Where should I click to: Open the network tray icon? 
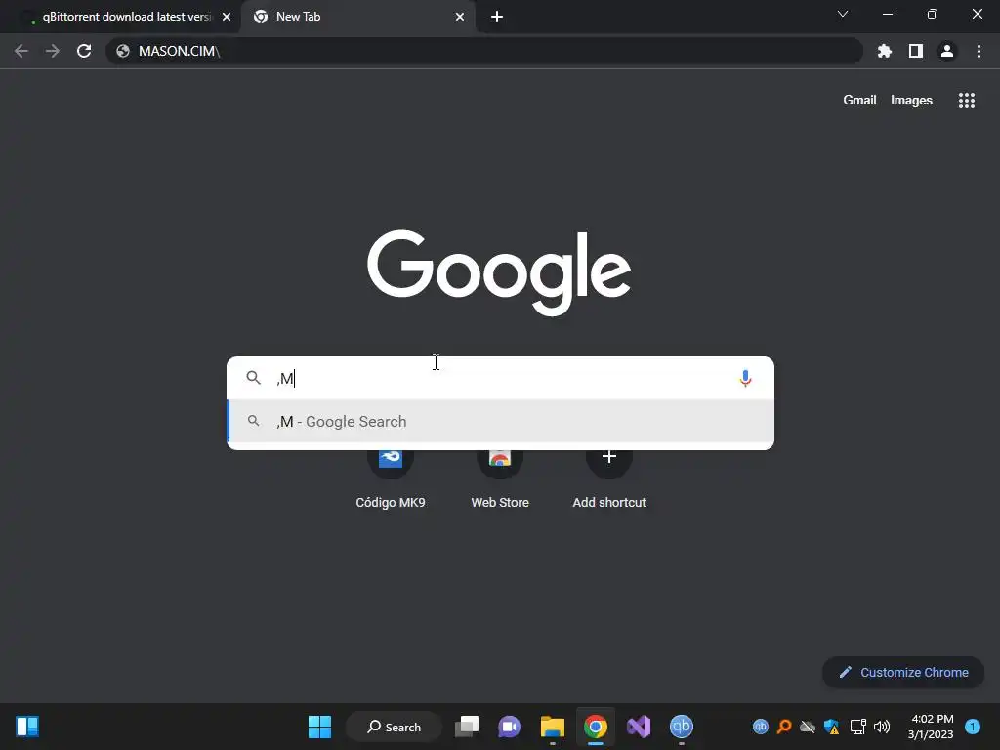coord(857,727)
